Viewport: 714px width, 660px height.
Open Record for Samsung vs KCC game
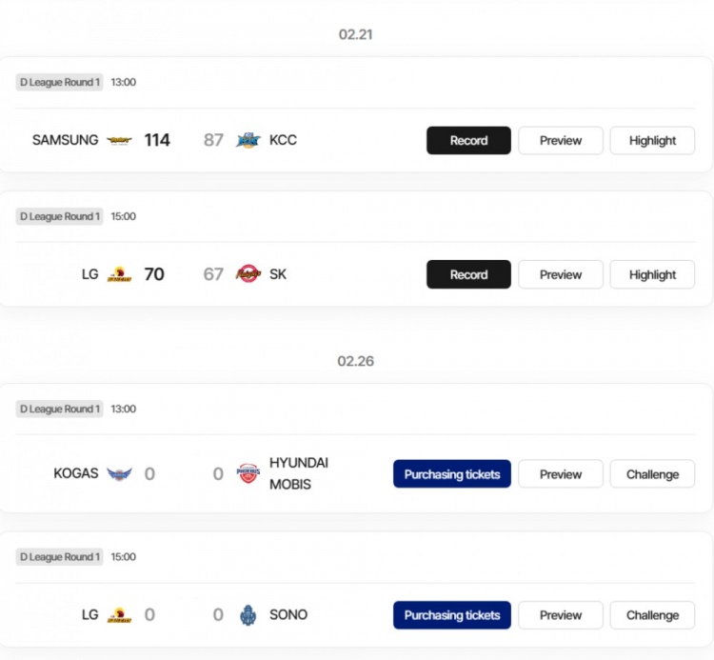tap(468, 141)
